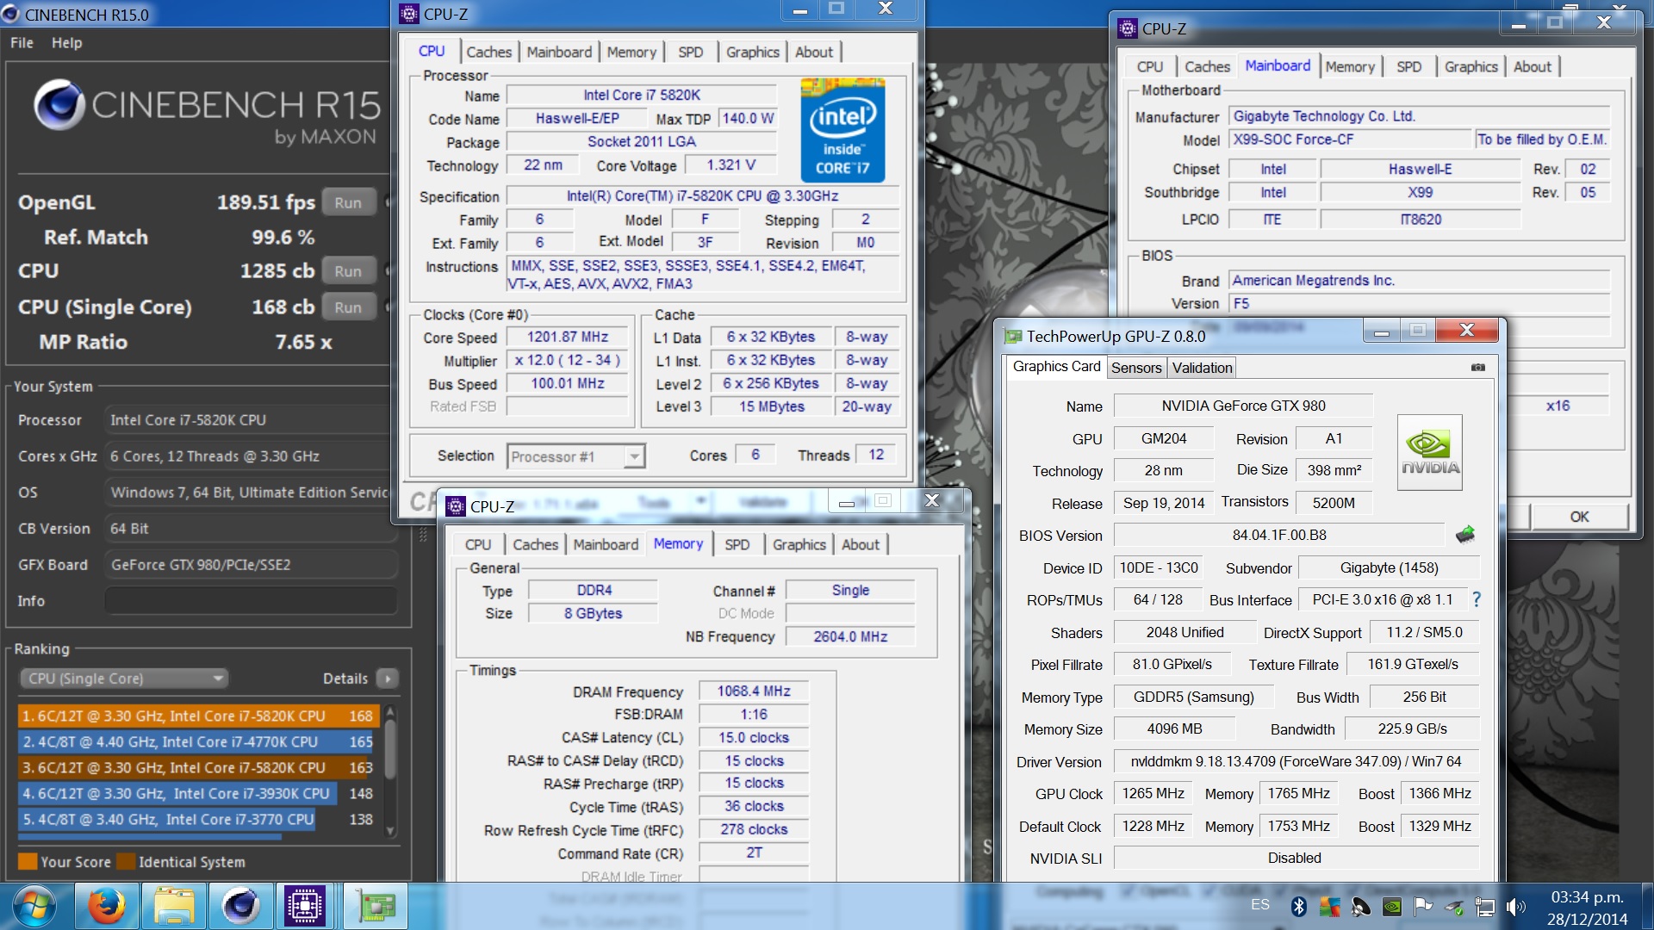Click the Bus Interface question mark in GPU-Z
The height and width of the screenshot is (930, 1654).
(x=1477, y=599)
